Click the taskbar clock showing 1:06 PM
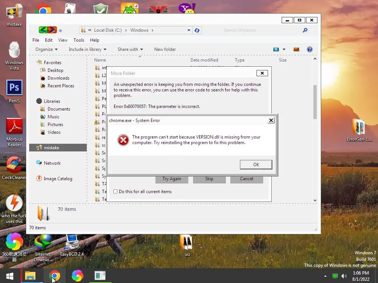The height and width of the screenshot is (283, 378). coord(361,276)
